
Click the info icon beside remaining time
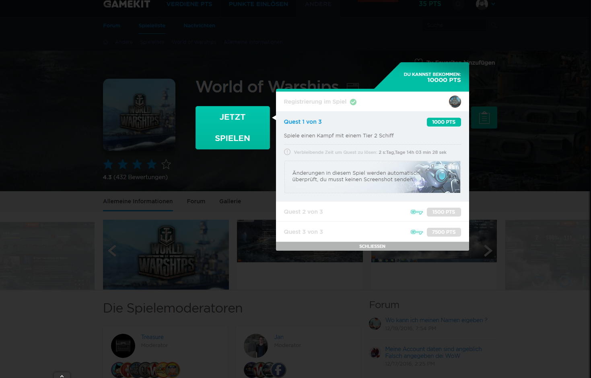pyautogui.click(x=287, y=152)
